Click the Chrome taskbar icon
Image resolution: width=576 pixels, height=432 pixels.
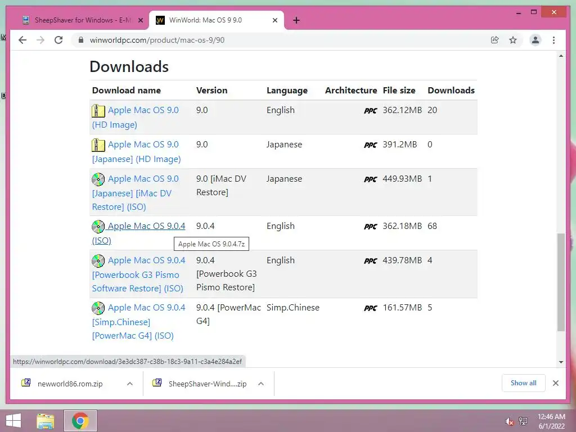click(x=80, y=421)
